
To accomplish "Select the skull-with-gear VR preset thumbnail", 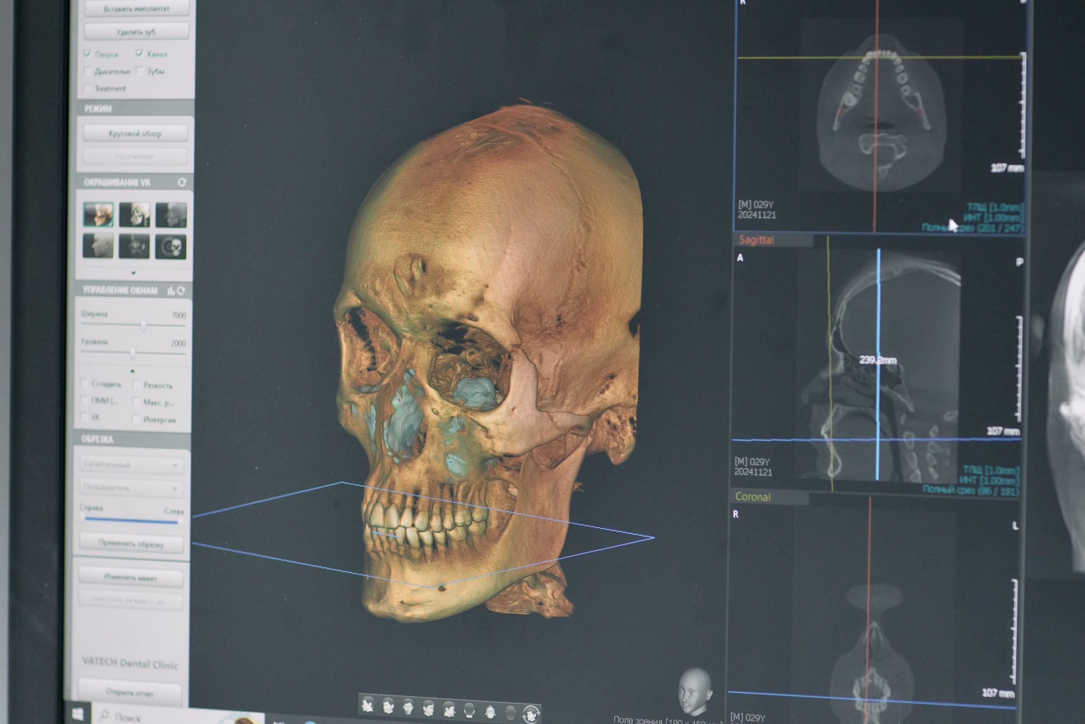I will click(x=171, y=247).
